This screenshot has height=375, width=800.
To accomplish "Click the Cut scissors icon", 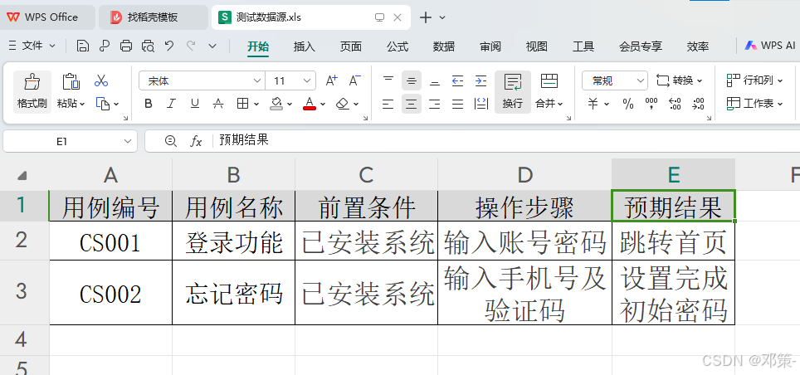I will click(x=101, y=80).
